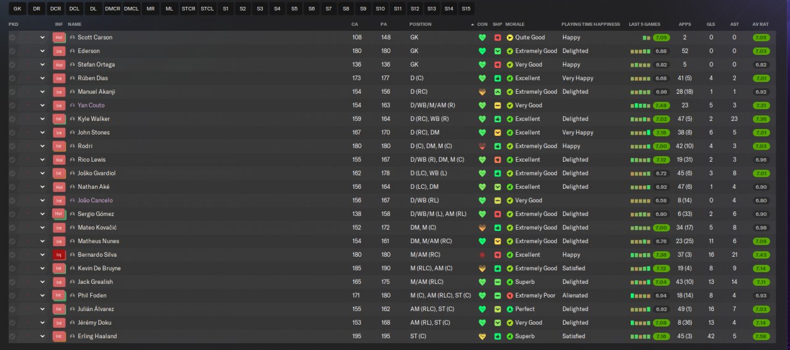This screenshot has width=790, height=350.
Task: Click Rico Lewis' red sharpness icon
Action: (x=497, y=160)
